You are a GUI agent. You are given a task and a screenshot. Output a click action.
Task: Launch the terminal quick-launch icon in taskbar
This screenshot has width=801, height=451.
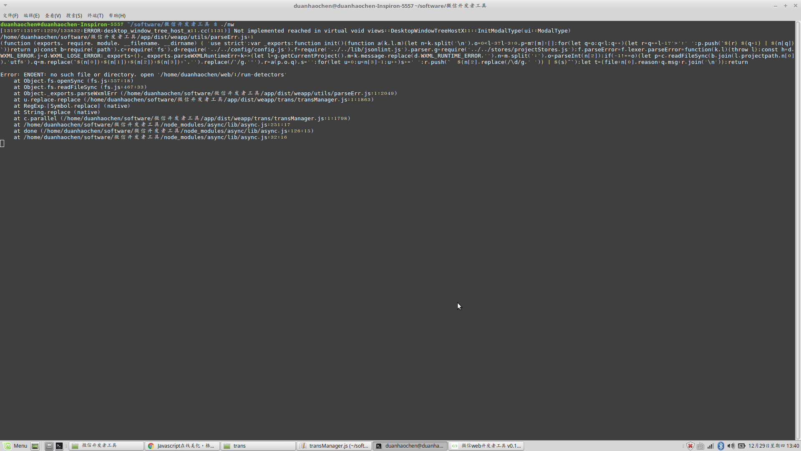60,446
